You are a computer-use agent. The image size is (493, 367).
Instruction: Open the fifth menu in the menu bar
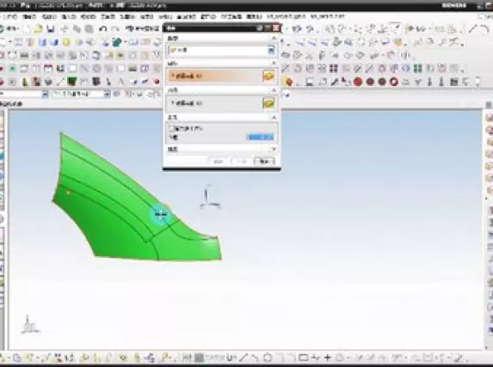point(88,16)
